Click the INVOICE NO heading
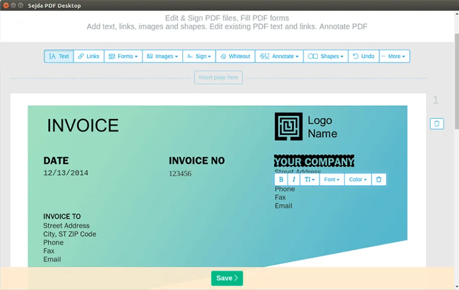459x290 pixels. coord(197,161)
